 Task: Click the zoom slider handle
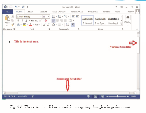pyautogui.click(x=117, y=96)
